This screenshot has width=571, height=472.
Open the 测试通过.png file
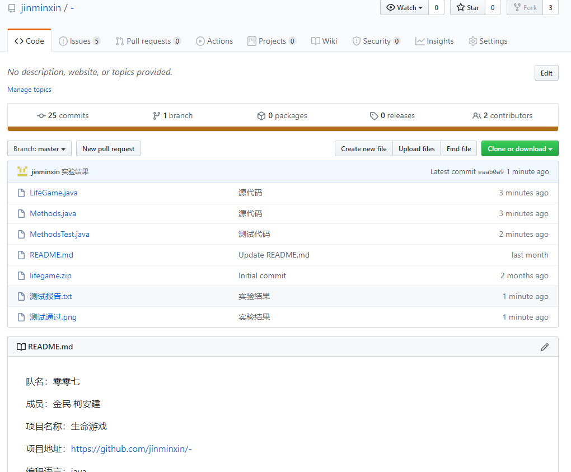pyautogui.click(x=53, y=317)
